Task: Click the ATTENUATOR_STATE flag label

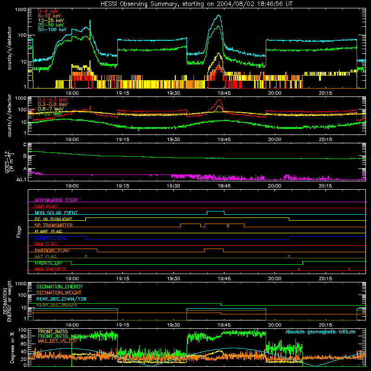Action: [x=56, y=200]
